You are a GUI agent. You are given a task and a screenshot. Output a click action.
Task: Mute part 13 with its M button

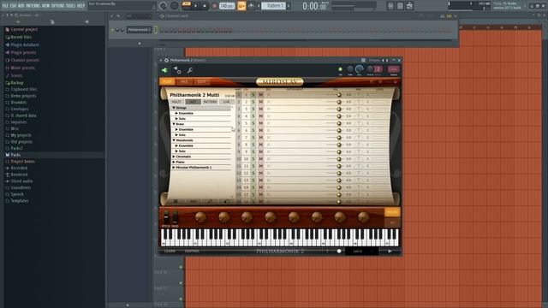(260, 181)
